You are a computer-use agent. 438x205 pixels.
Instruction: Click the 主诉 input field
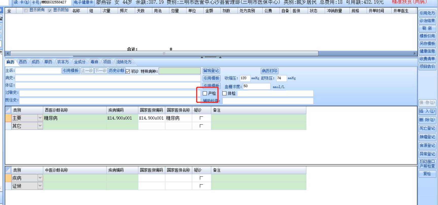(x=38, y=71)
